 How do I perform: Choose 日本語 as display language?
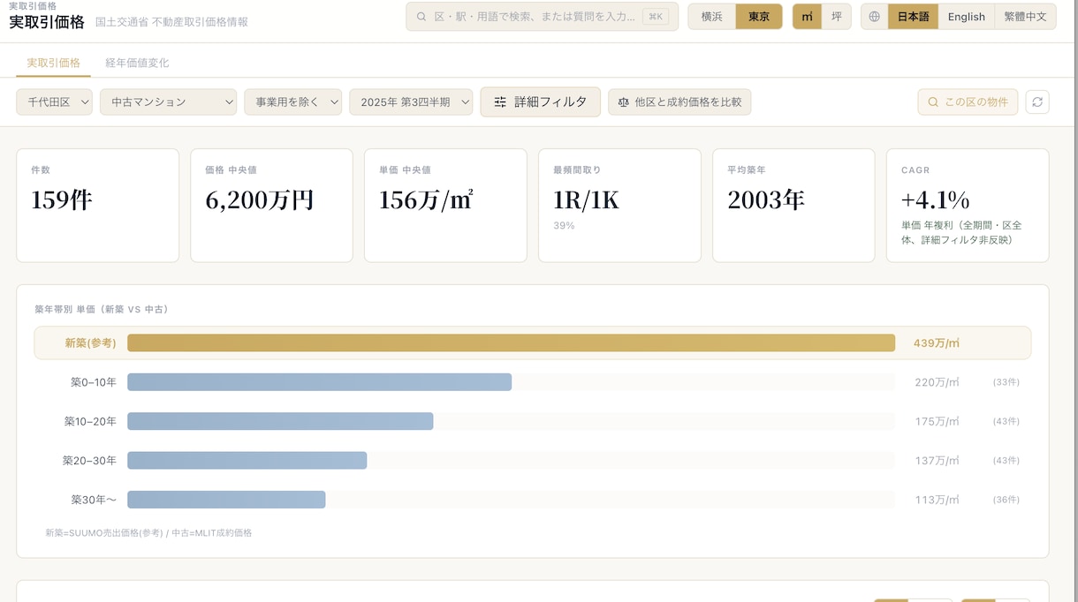tap(914, 17)
